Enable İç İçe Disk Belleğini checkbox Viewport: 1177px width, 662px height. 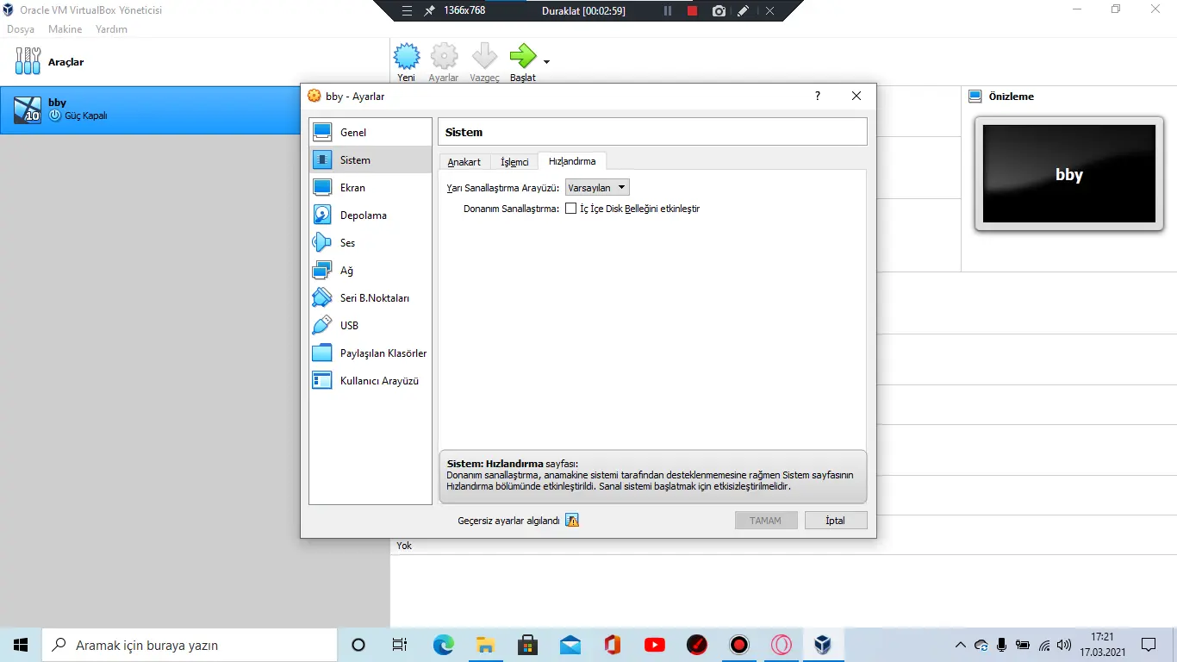tap(570, 209)
